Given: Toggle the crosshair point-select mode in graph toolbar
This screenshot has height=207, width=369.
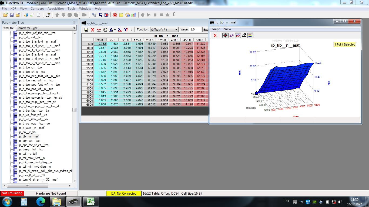Looking at the screenshot, I should pyautogui.click(x=225, y=35).
